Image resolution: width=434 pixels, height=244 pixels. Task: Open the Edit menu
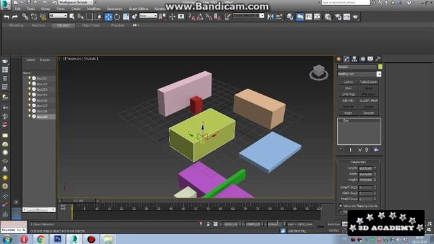point(18,9)
